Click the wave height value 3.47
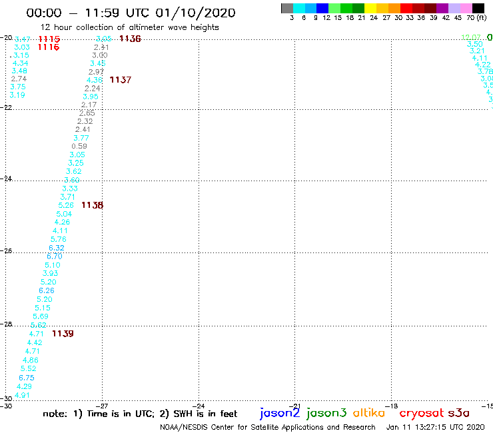Viewport: 493px width, 433px height. [x=23, y=39]
